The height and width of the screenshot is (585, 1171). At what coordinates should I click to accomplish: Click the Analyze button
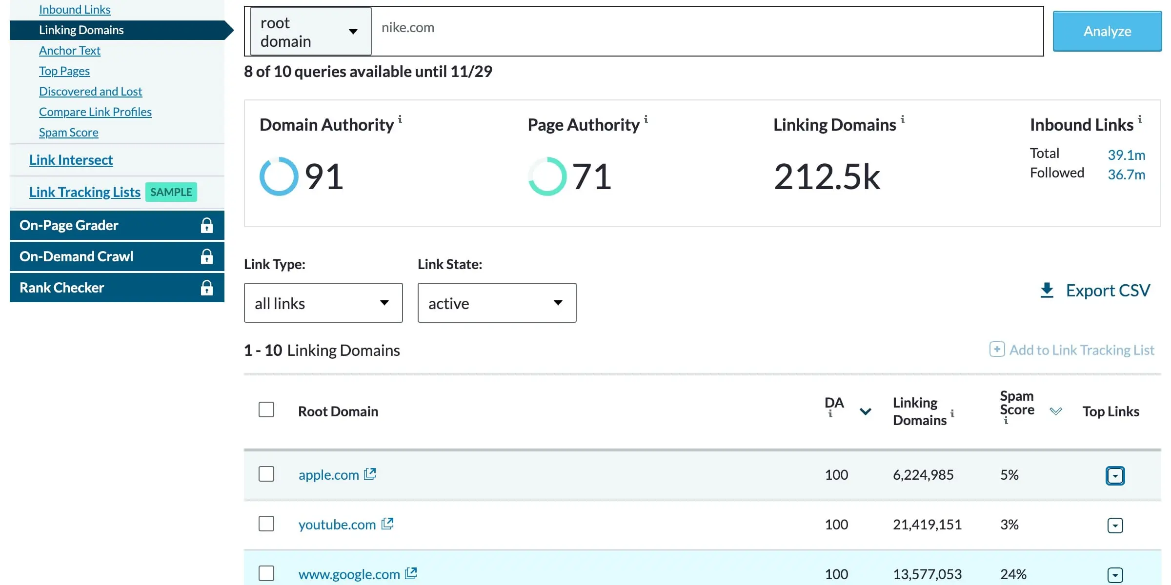[x=1108, y=31]
